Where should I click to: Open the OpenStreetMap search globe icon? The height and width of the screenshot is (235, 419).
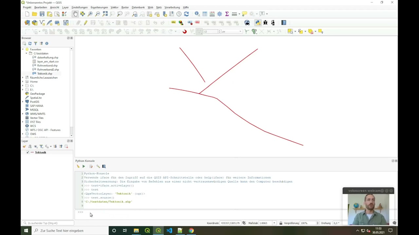pos(247,23)
